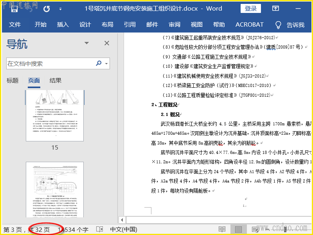Screen dimensions: 313x235
Task: Click the Redo/Repeat arrow icon
Action: click(46, 9)
